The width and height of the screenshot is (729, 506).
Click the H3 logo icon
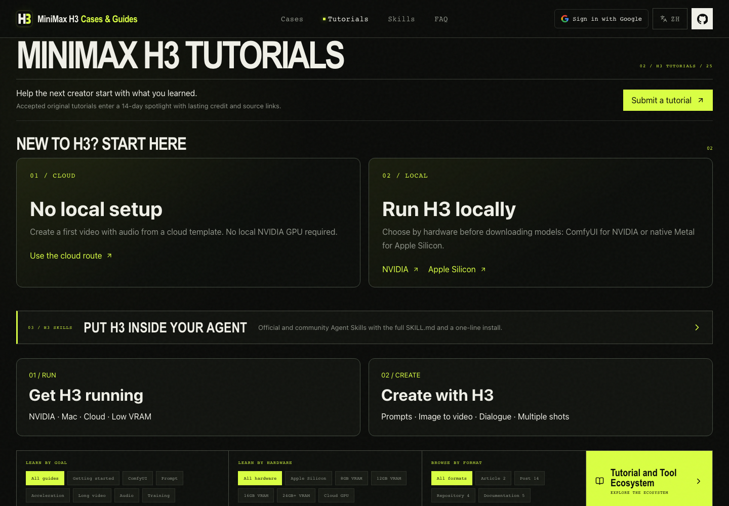tap(24, 19)
